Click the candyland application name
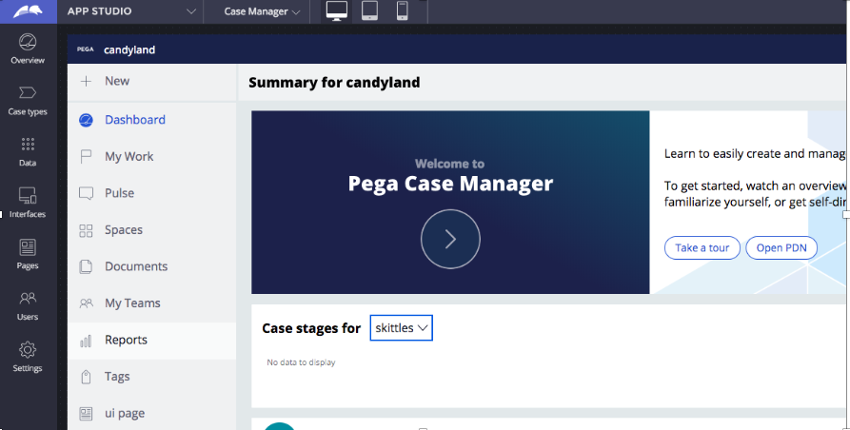This screenshot has width=850, height=430. coord(129,49)
